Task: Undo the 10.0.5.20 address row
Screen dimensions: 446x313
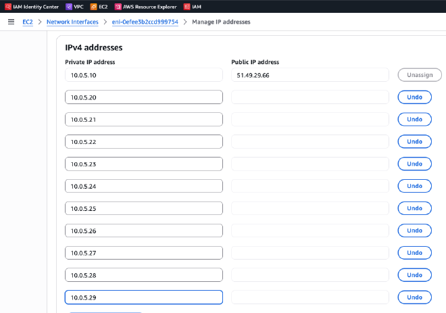Action: point(414,97)
